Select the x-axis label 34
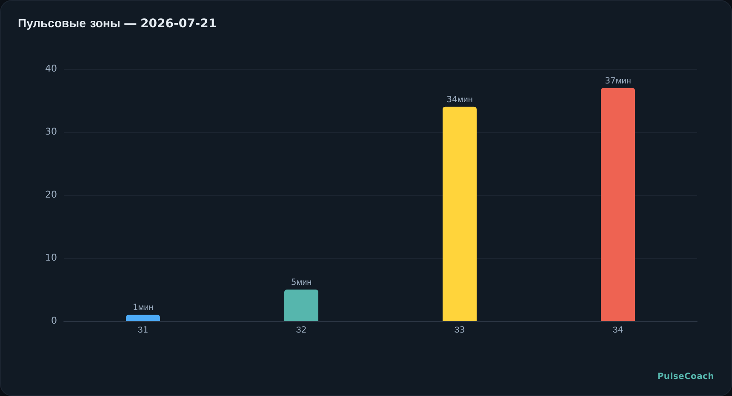The width and height of the screenshot is (732, 396). 618,330
